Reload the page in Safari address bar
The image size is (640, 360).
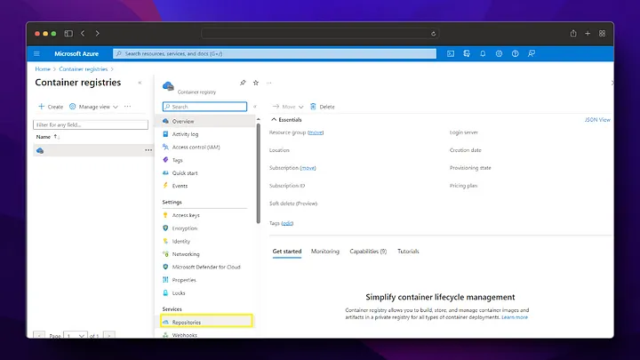434,34
